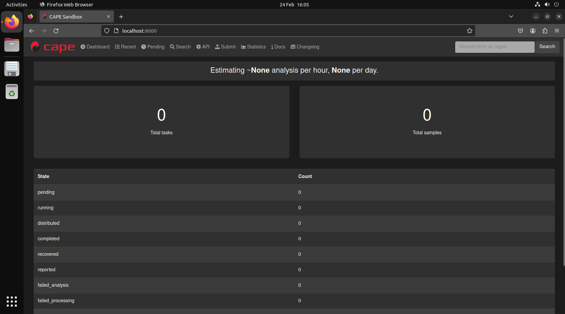Expand the list all tabs dropdown
This screenshot has width=565, height=314.
click(x=511, y=16)
